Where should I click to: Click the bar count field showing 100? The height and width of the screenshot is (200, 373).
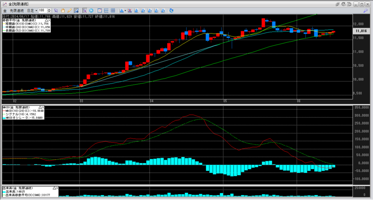42,11
